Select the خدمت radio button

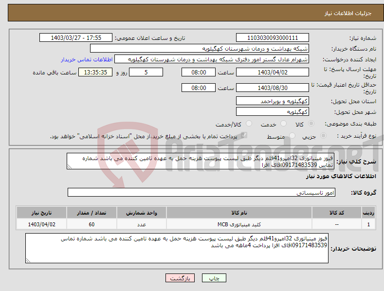[x=283, y=124]
